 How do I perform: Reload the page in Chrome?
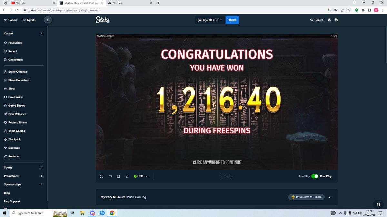pos(17,10)
